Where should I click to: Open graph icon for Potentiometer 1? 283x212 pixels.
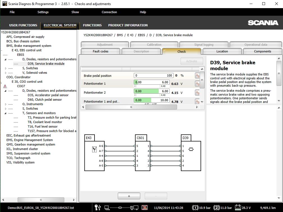coord(197,84)
